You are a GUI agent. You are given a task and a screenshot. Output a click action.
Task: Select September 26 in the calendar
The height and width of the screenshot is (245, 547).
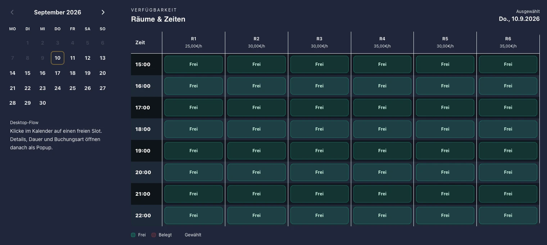click(x=87, y=88)
